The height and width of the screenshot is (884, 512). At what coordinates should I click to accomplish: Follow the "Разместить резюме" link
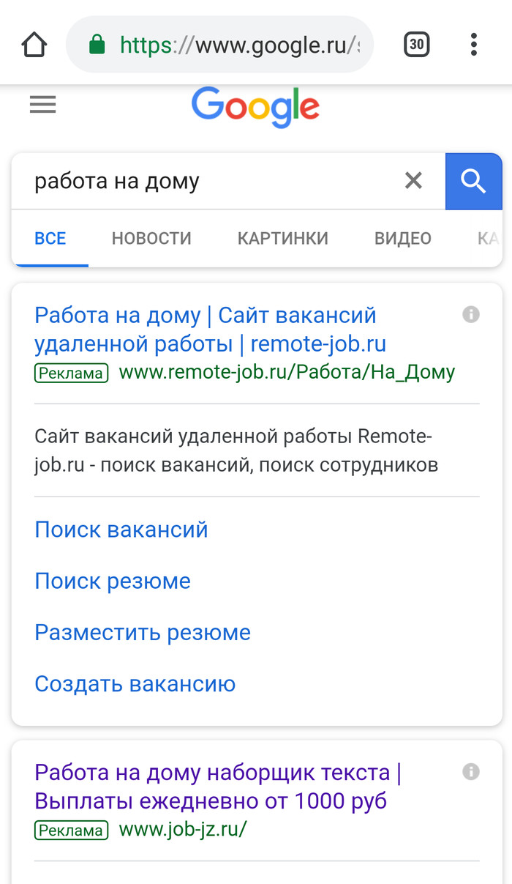click(x=143, y=632)
